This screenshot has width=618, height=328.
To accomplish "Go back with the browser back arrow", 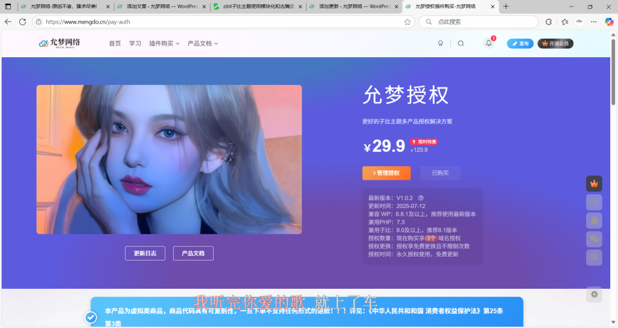I will (8, 22).
